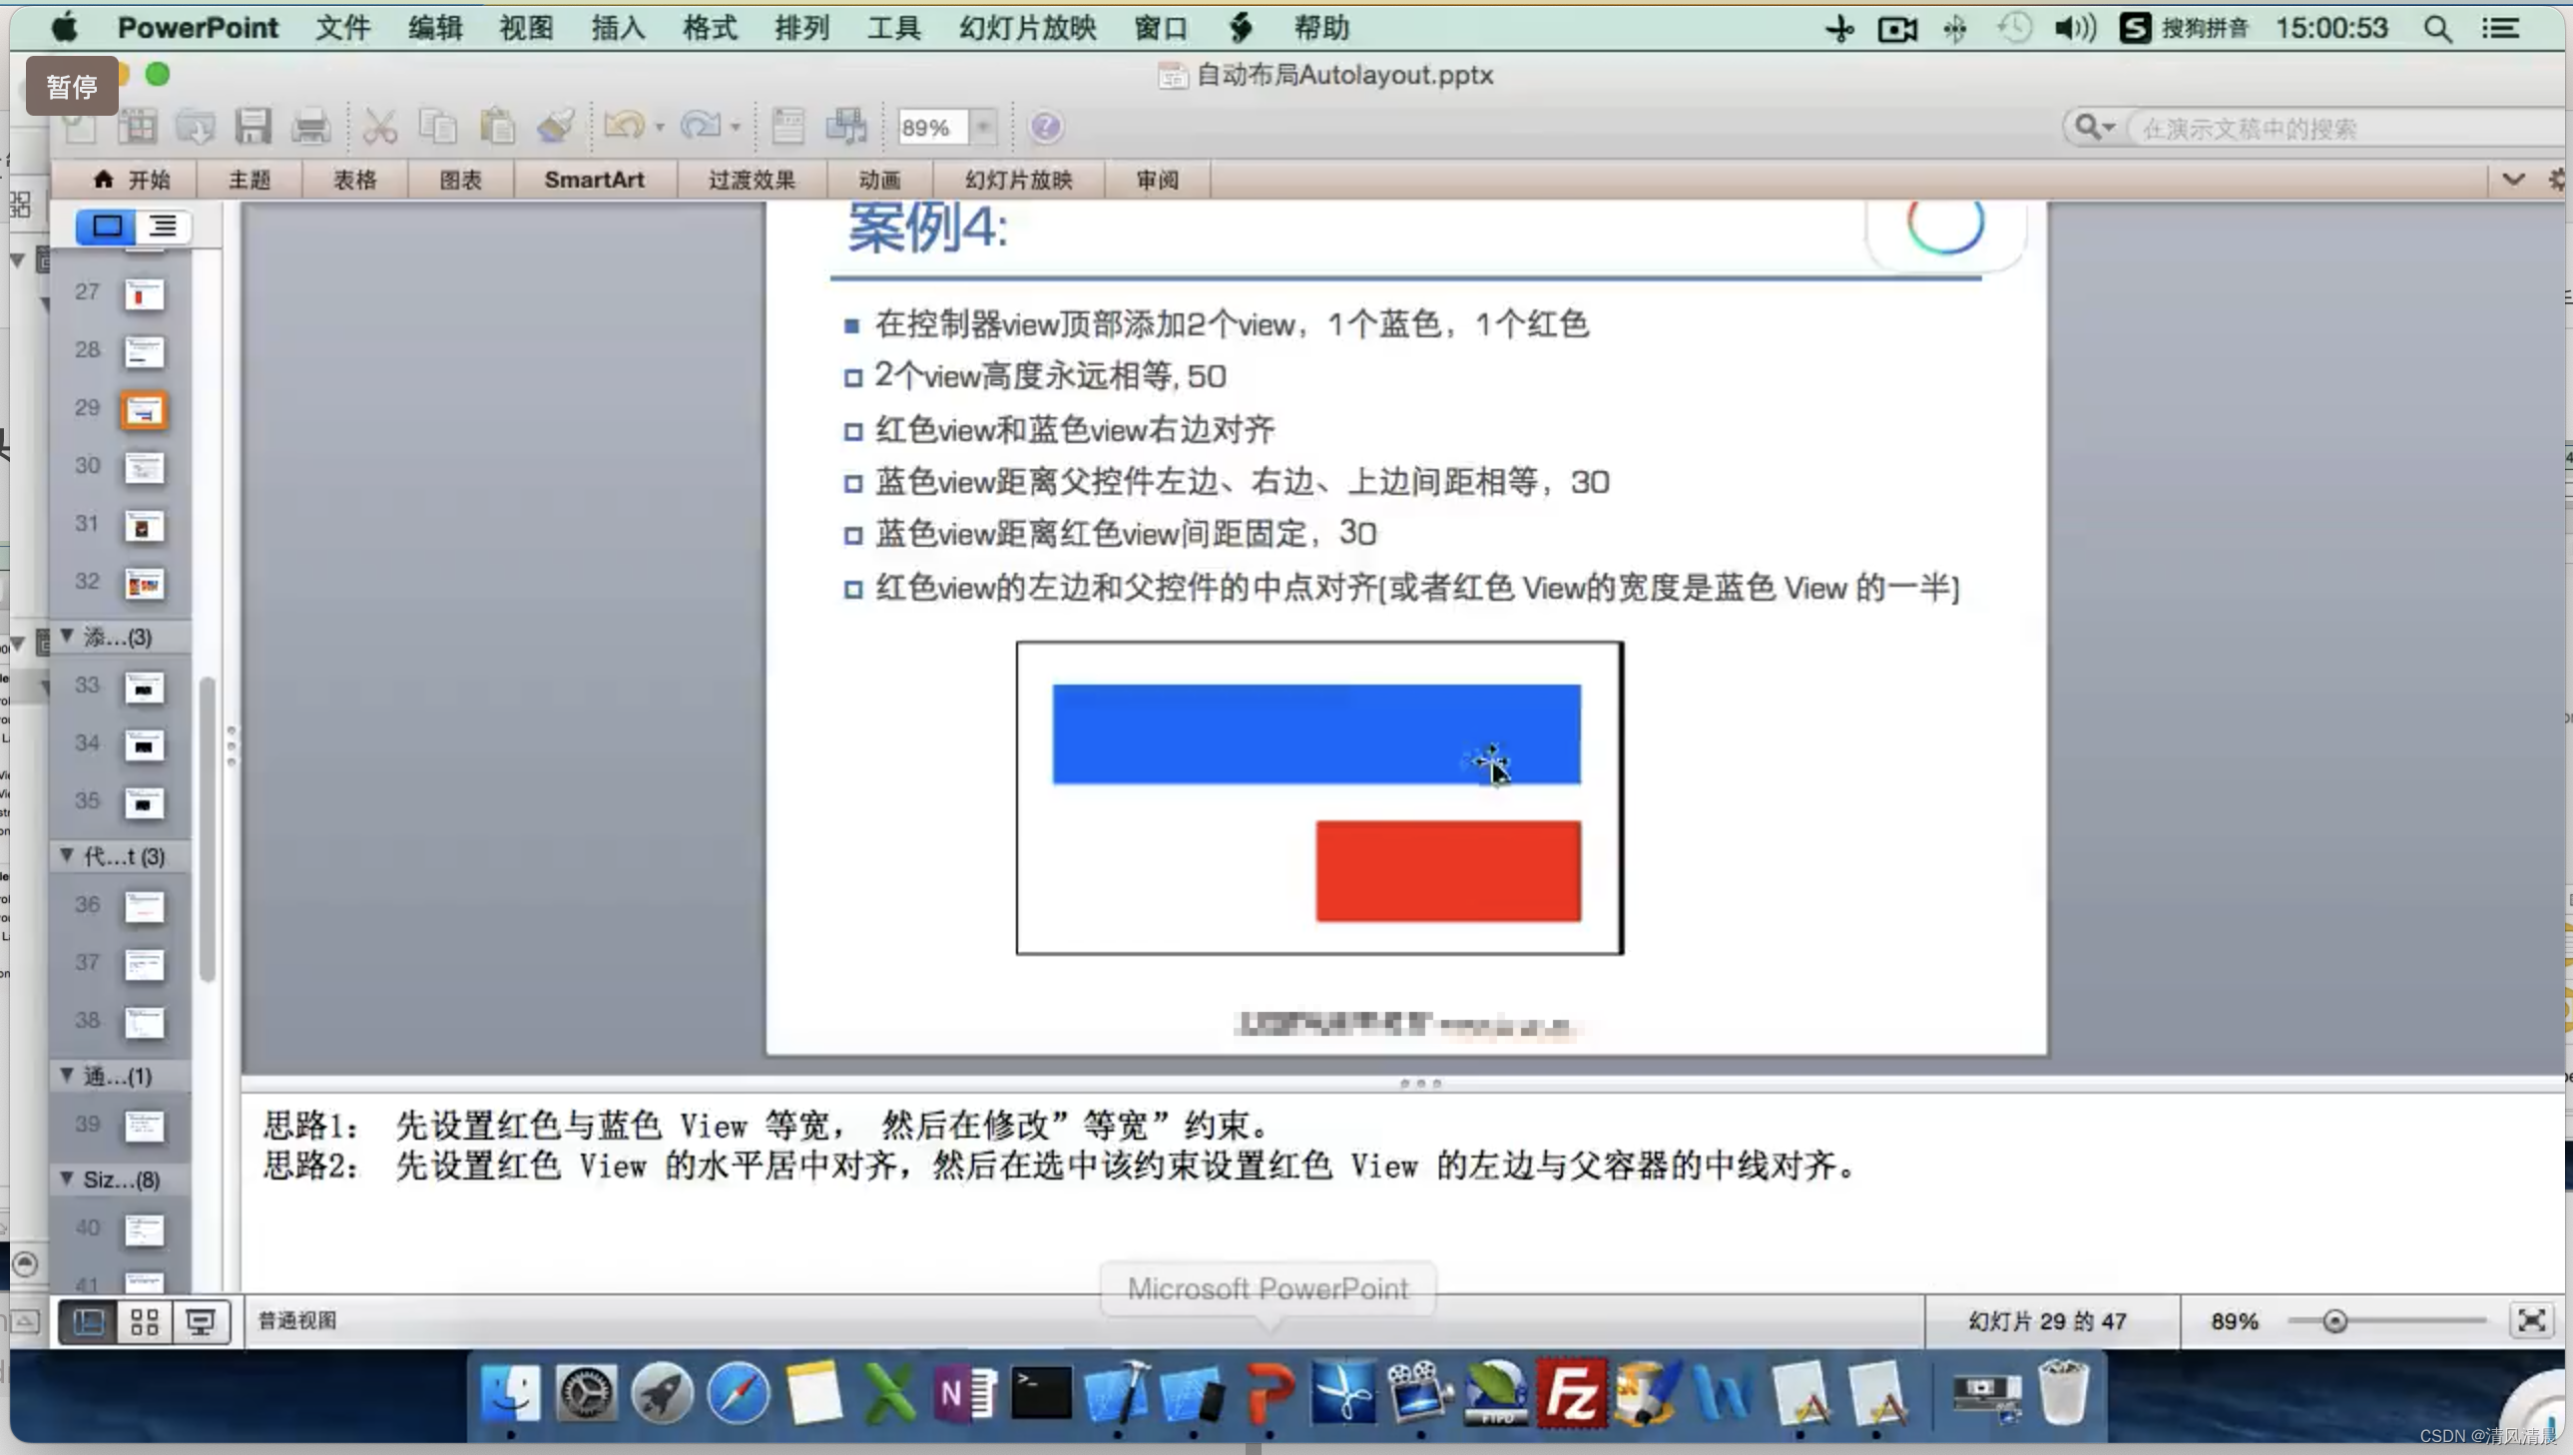This screenshot has height=1455, width=2573.
Task: Collapse the 通...(1) slide section
Action: 67,1075
